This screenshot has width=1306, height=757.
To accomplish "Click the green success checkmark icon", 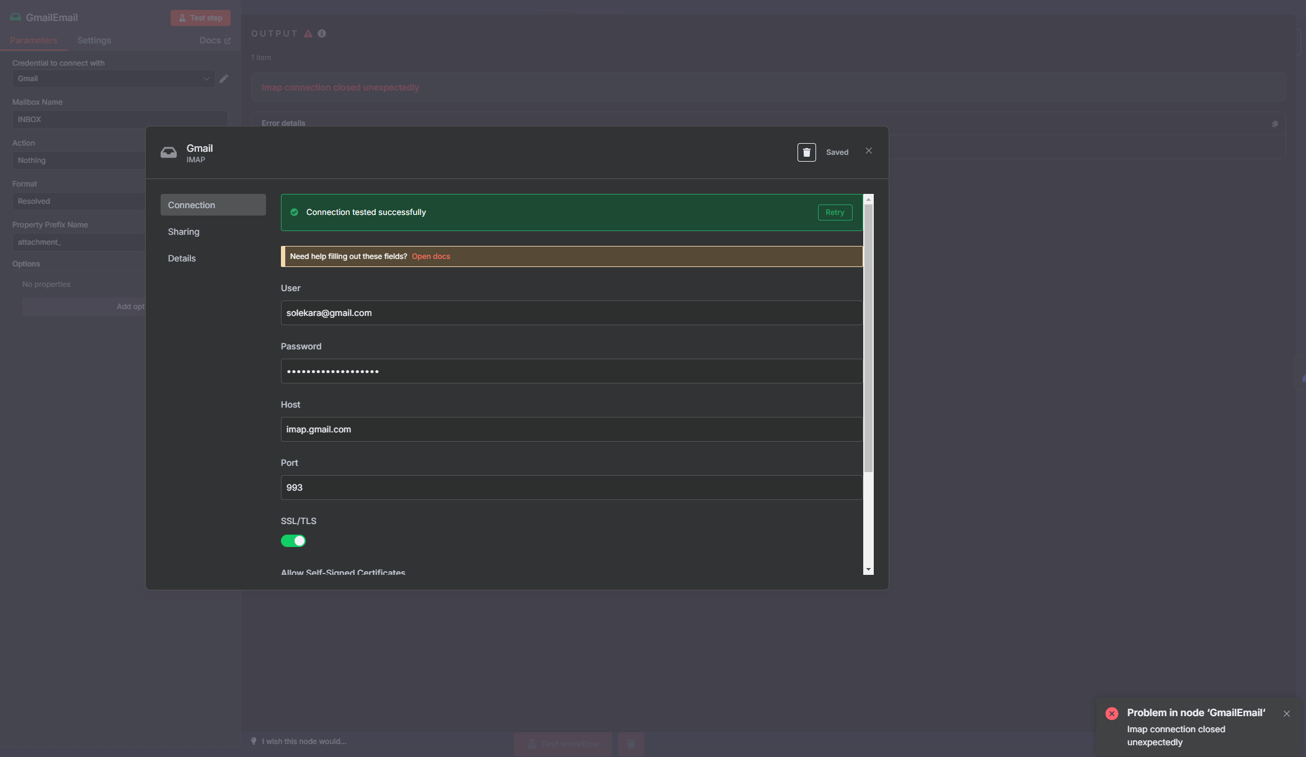I will [x=295, y=212].
